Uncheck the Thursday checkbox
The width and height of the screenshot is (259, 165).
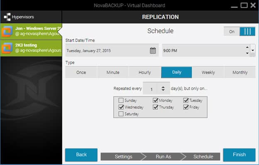(x=155, y=107)
